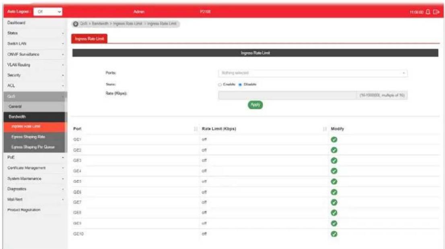Click modify icon for port GE7

coord(334,202)
